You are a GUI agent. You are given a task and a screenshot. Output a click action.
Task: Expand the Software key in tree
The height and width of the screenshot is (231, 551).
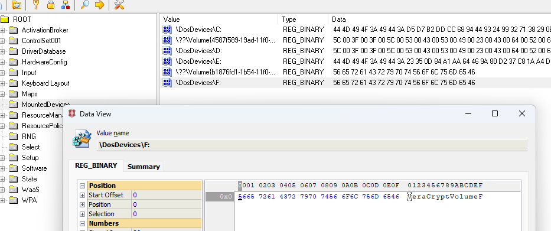[x=2, y=168]
